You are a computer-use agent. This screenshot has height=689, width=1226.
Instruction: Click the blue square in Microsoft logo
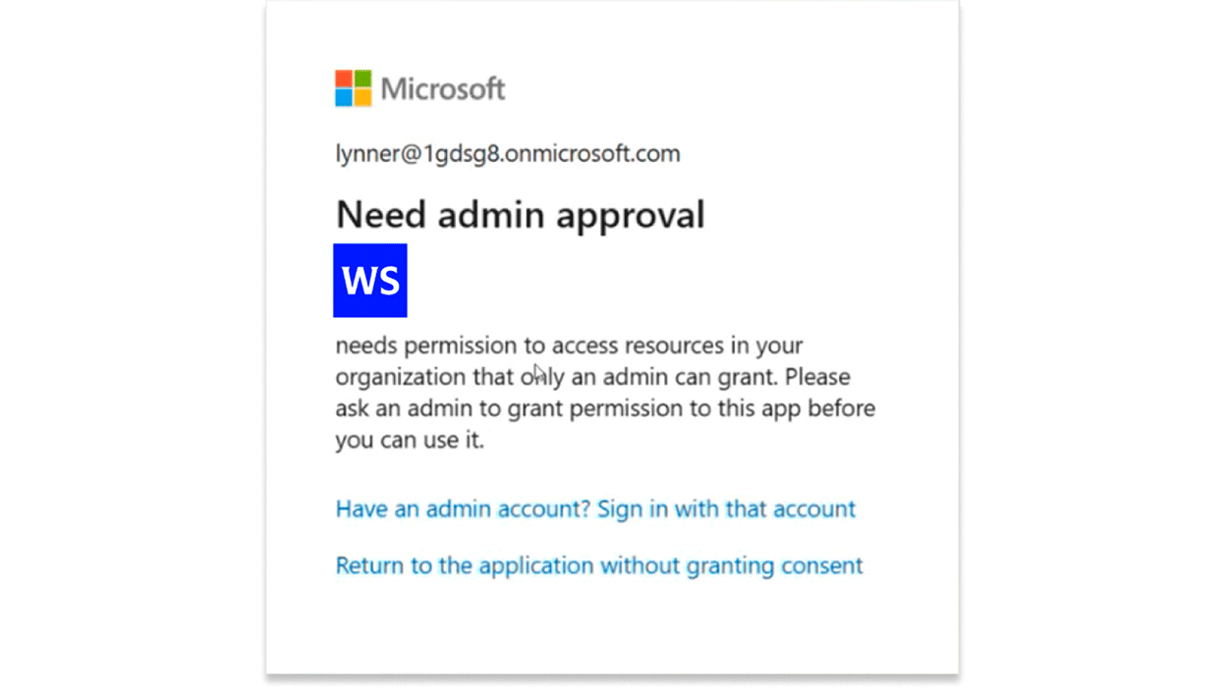[344, 98]
